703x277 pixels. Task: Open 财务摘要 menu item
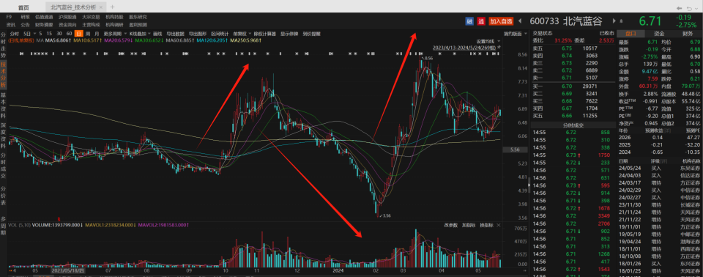tap(44, 25)
